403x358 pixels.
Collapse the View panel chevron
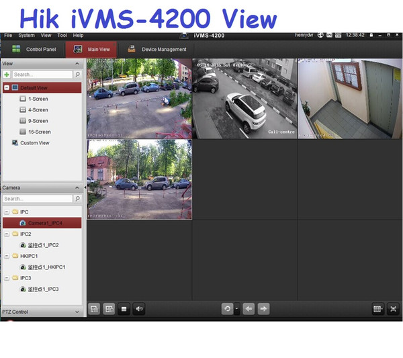click(x=77, y=64)
